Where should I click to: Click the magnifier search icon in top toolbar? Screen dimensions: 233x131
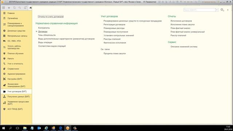pyautogui.click(x=20, y=8)
